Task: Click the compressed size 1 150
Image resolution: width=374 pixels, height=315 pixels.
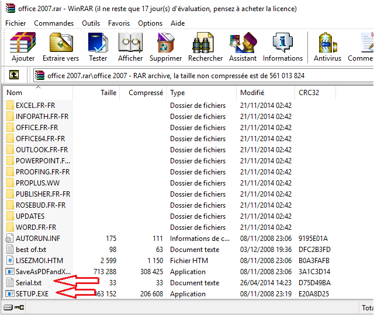Action: point(155,261)
